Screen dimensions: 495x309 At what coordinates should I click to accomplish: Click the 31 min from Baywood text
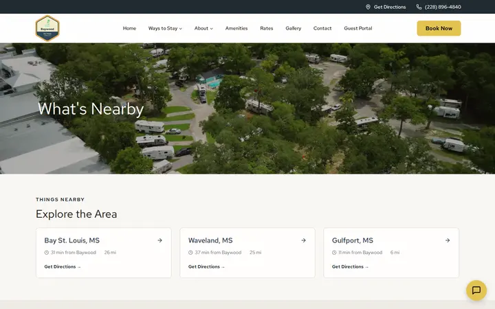pyautogui.click(x=74, y=253)
